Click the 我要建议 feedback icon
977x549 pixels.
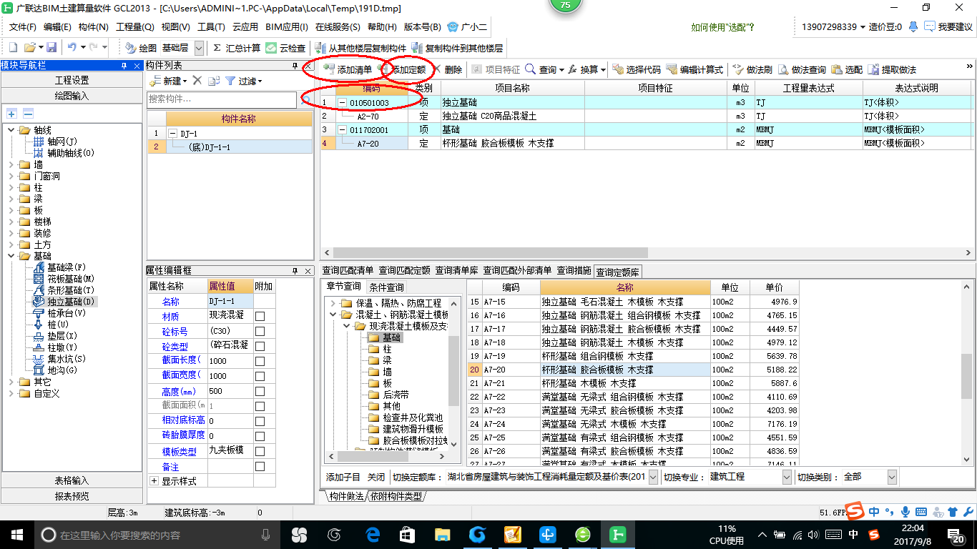coord(930,26)
